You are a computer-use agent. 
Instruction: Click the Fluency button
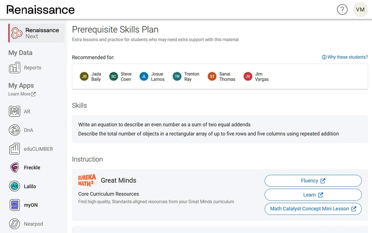tap(313, 181)
